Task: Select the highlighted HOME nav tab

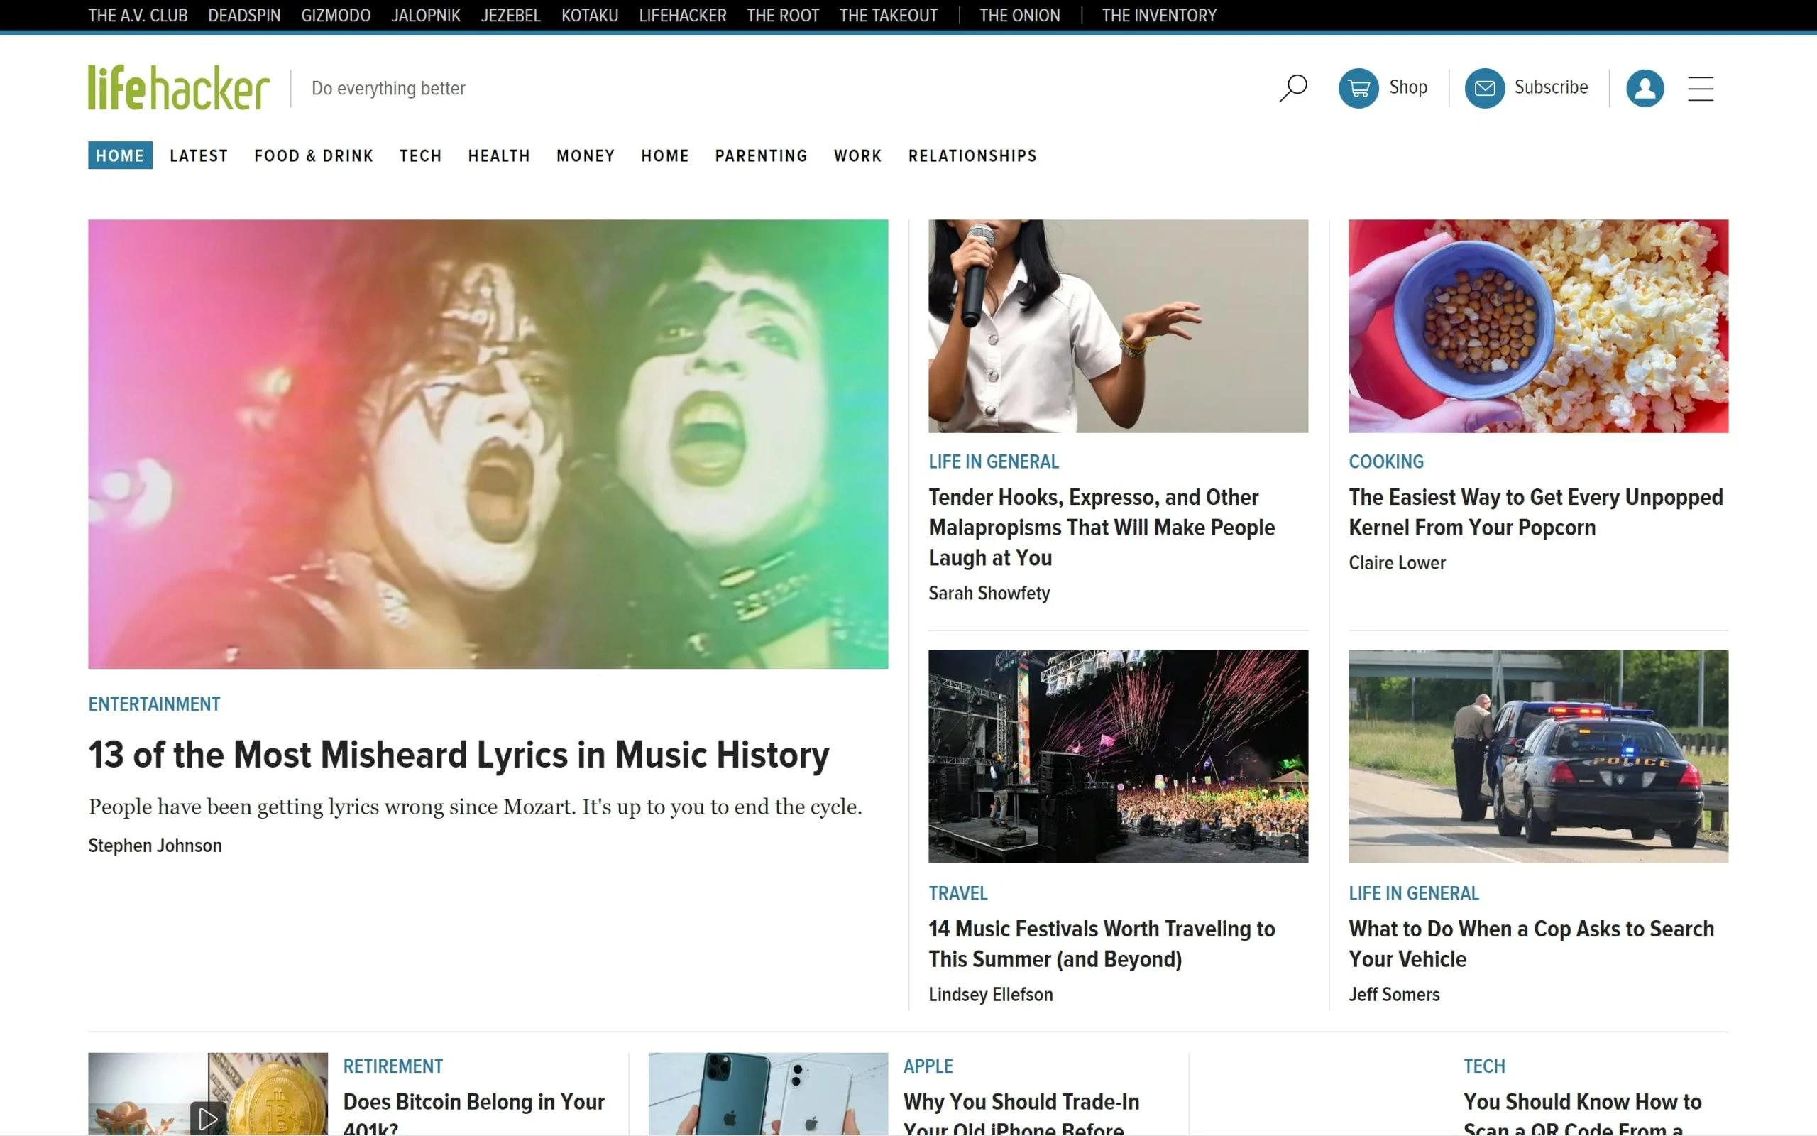Action: click(x=120, y=155)
